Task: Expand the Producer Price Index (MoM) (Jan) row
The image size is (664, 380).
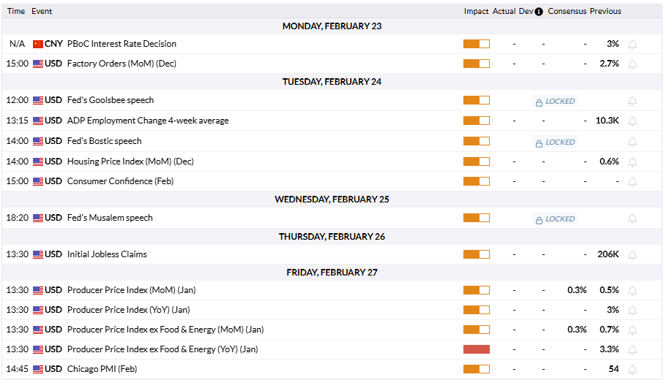Action: [x=131, y=290]
